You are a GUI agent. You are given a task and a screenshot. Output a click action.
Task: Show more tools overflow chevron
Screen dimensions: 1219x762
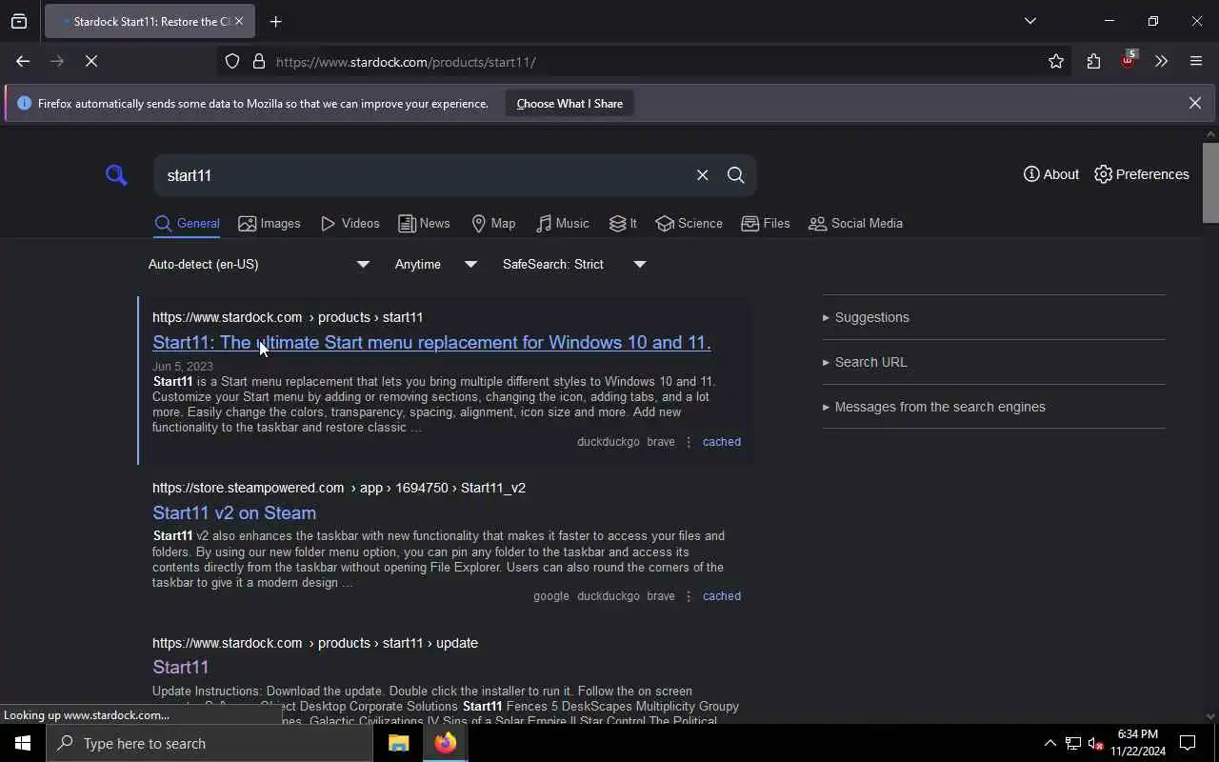(x=1161, y=62)
